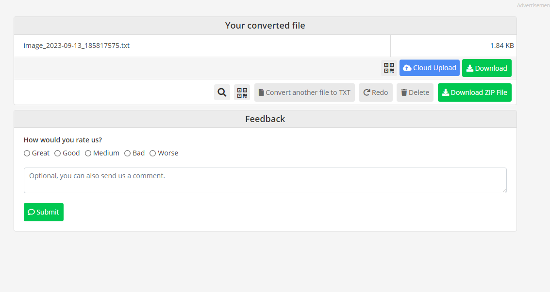Screen dimensions: 550x292
Task: Redo the conversion
Action: [375, 92]
